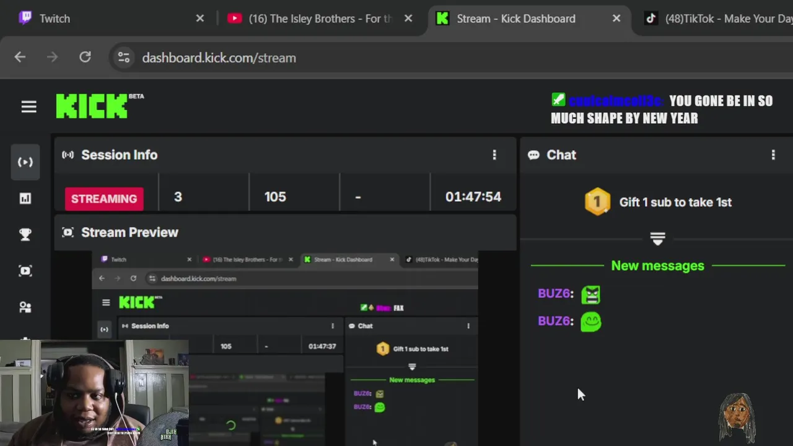This screenshot has width=793, height=446.
Task: Click the Stream Preview camera icon
Action: pyautogui.click(x=68, y=232)
